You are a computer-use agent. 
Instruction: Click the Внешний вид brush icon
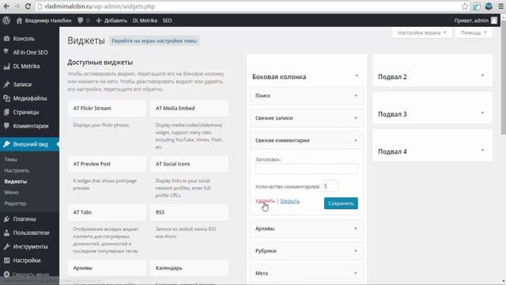[x=6, y=144]
